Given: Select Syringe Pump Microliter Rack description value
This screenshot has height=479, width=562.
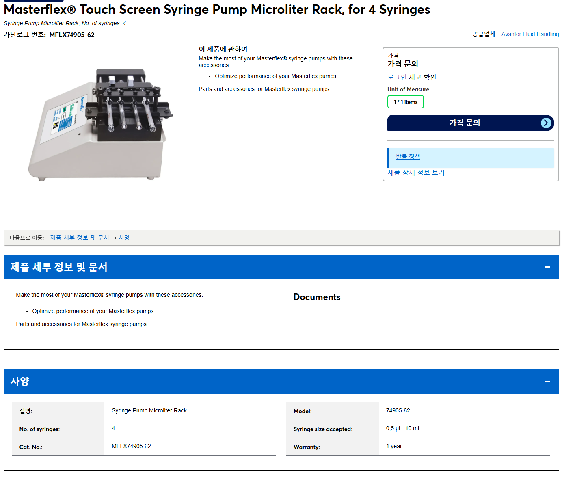Looking at the screenshot, I should click(149, 411).
